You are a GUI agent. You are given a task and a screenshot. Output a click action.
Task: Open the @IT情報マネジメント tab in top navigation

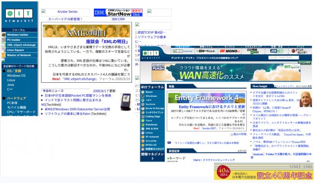(x=206, y=51)
